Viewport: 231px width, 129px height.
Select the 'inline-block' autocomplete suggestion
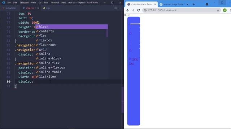pos(71,58)
